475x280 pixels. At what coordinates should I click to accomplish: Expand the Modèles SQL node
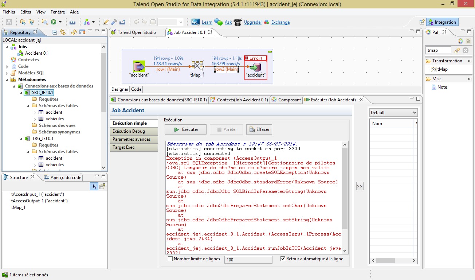click(7, 73)
